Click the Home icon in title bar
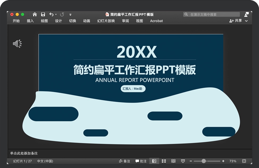The width and height of the screenshot is (259, 168). [x=35, y=15]
